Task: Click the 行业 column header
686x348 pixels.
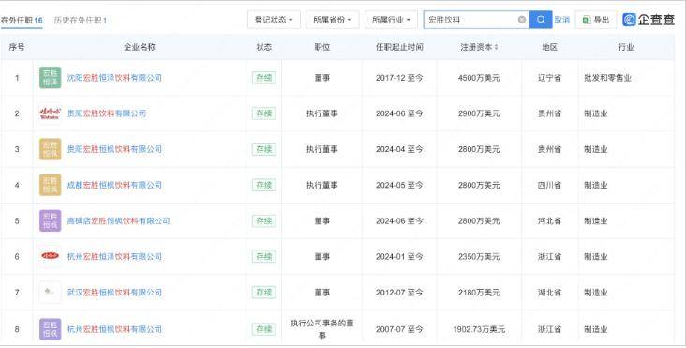Action: pyautogui.click(x=626, y=47)
